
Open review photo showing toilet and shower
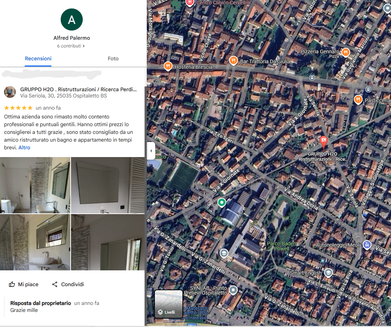tap(35, 185)
